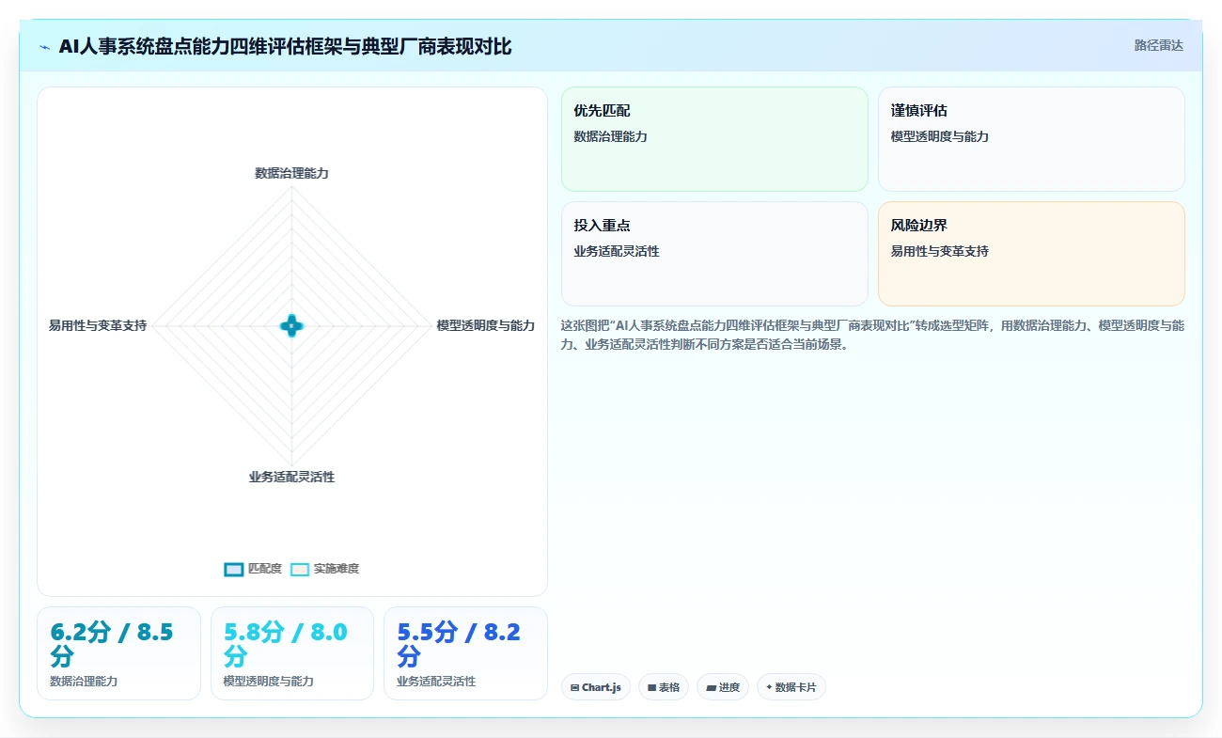This screenshot has height=738, width=1222.
Task: Click the small icon in the Chart.js tag
Action: pos(574,688)
